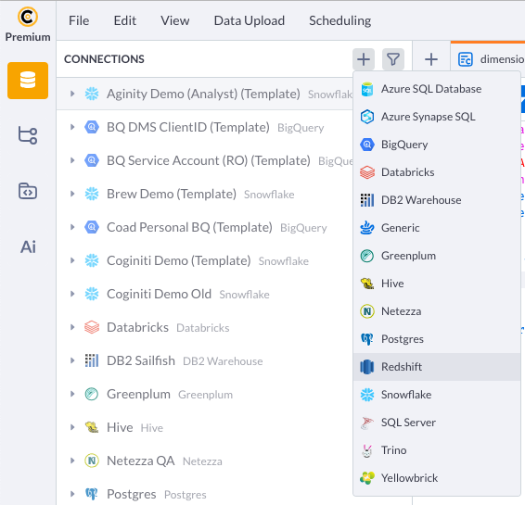The image size is (525, 505).
Task: Click the Azure SQL Database icon in menu
Action: pyautogui.click(x=367, y=89)
